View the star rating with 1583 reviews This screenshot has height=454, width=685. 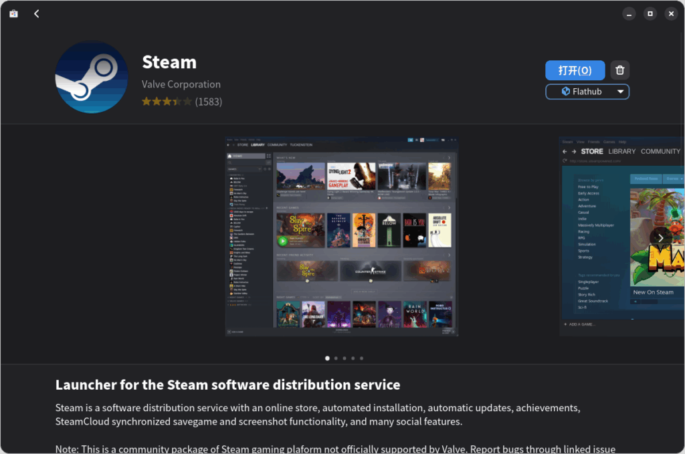click(182, 102)
